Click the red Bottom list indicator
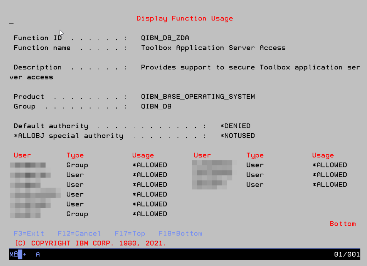367x266 pixels. click(x=343, y=224)
